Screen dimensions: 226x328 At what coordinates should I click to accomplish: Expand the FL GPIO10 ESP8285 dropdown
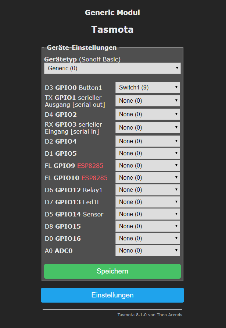[x=148, y=178]
